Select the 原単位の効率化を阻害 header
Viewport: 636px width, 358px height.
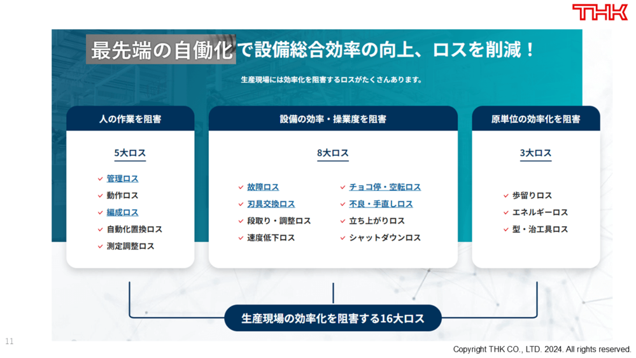(x=535, y=119)
